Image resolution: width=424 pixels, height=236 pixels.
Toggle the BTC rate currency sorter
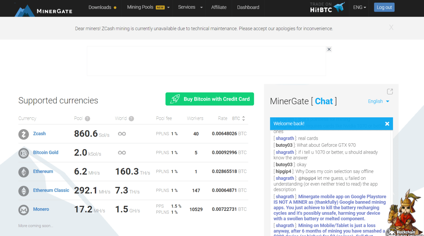tap(238, 118)
